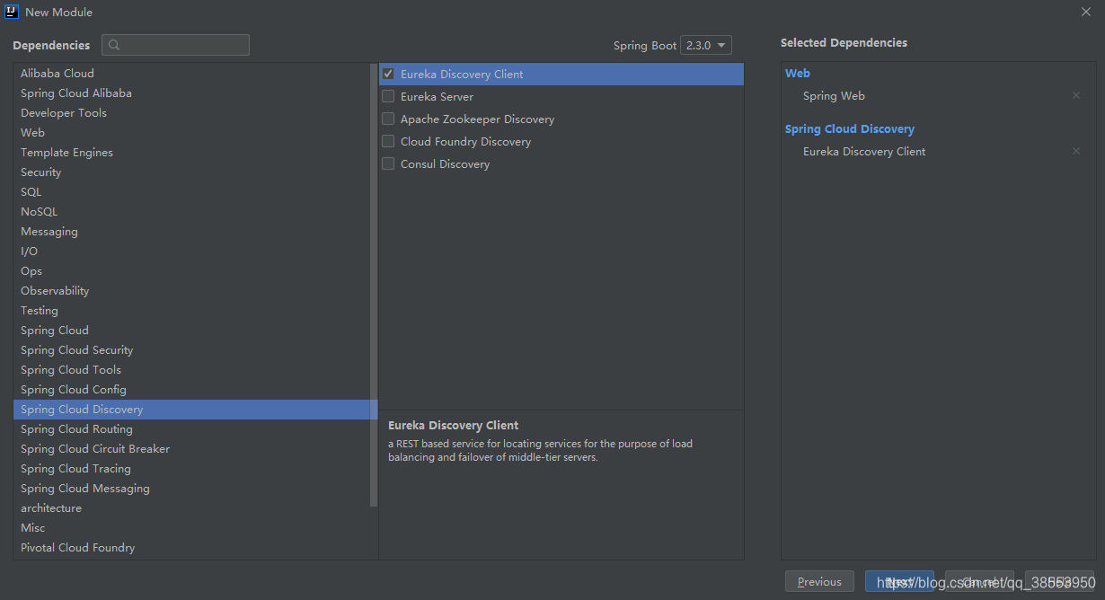Click the Cancel button

coord(979,582)
